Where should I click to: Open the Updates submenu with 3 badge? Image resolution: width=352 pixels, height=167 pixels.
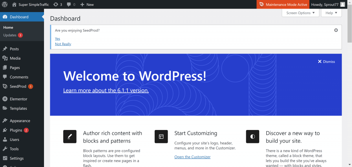[x=13, y=35]
